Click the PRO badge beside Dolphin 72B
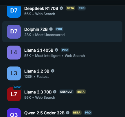 click(x=59, y=29)
